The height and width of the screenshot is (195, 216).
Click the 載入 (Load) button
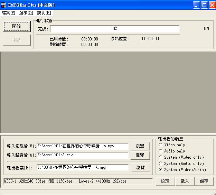coord(185,181)
